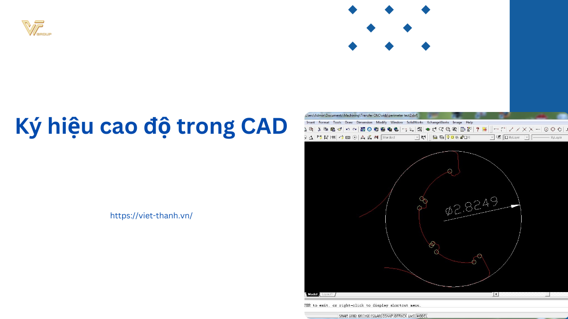Open the Standard dimension style dropdown

pyautogui.click(x=417, y=138)
